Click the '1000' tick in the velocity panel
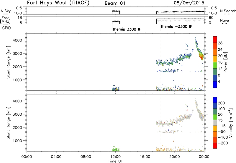This screenshot has width=236, height=163. point(17,141)
